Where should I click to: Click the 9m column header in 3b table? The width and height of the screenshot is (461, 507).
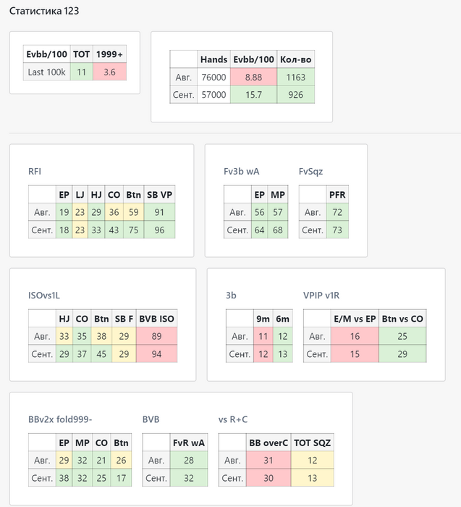(263, 319)
